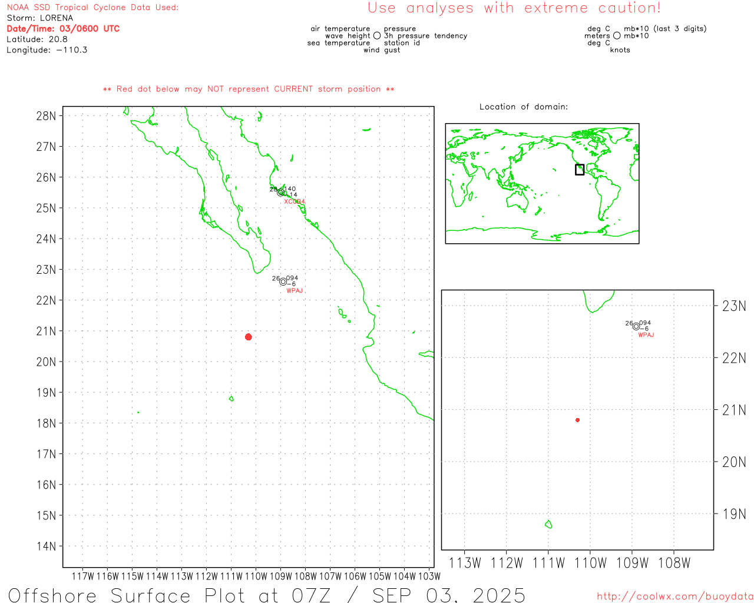Screen dimensions: 754x603
Task: Click 'mb*10 (last 3 digits)' units label
Action: 665,29
